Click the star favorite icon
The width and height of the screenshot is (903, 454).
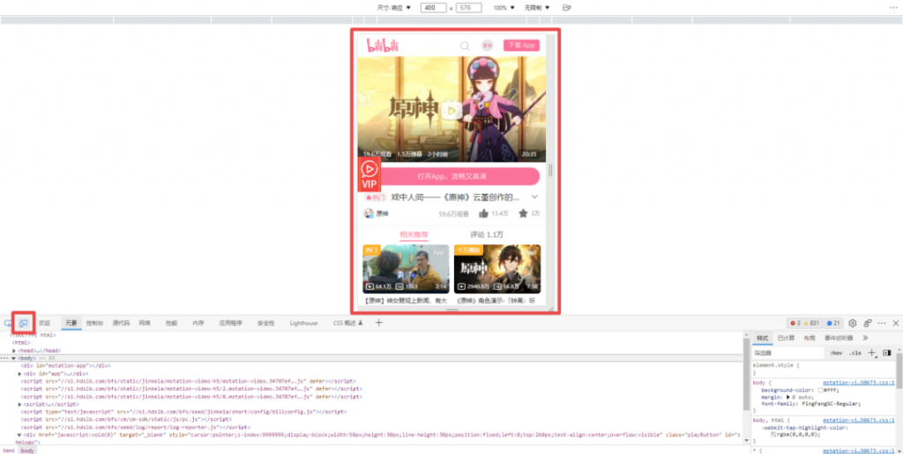click(x=523, y=213)
